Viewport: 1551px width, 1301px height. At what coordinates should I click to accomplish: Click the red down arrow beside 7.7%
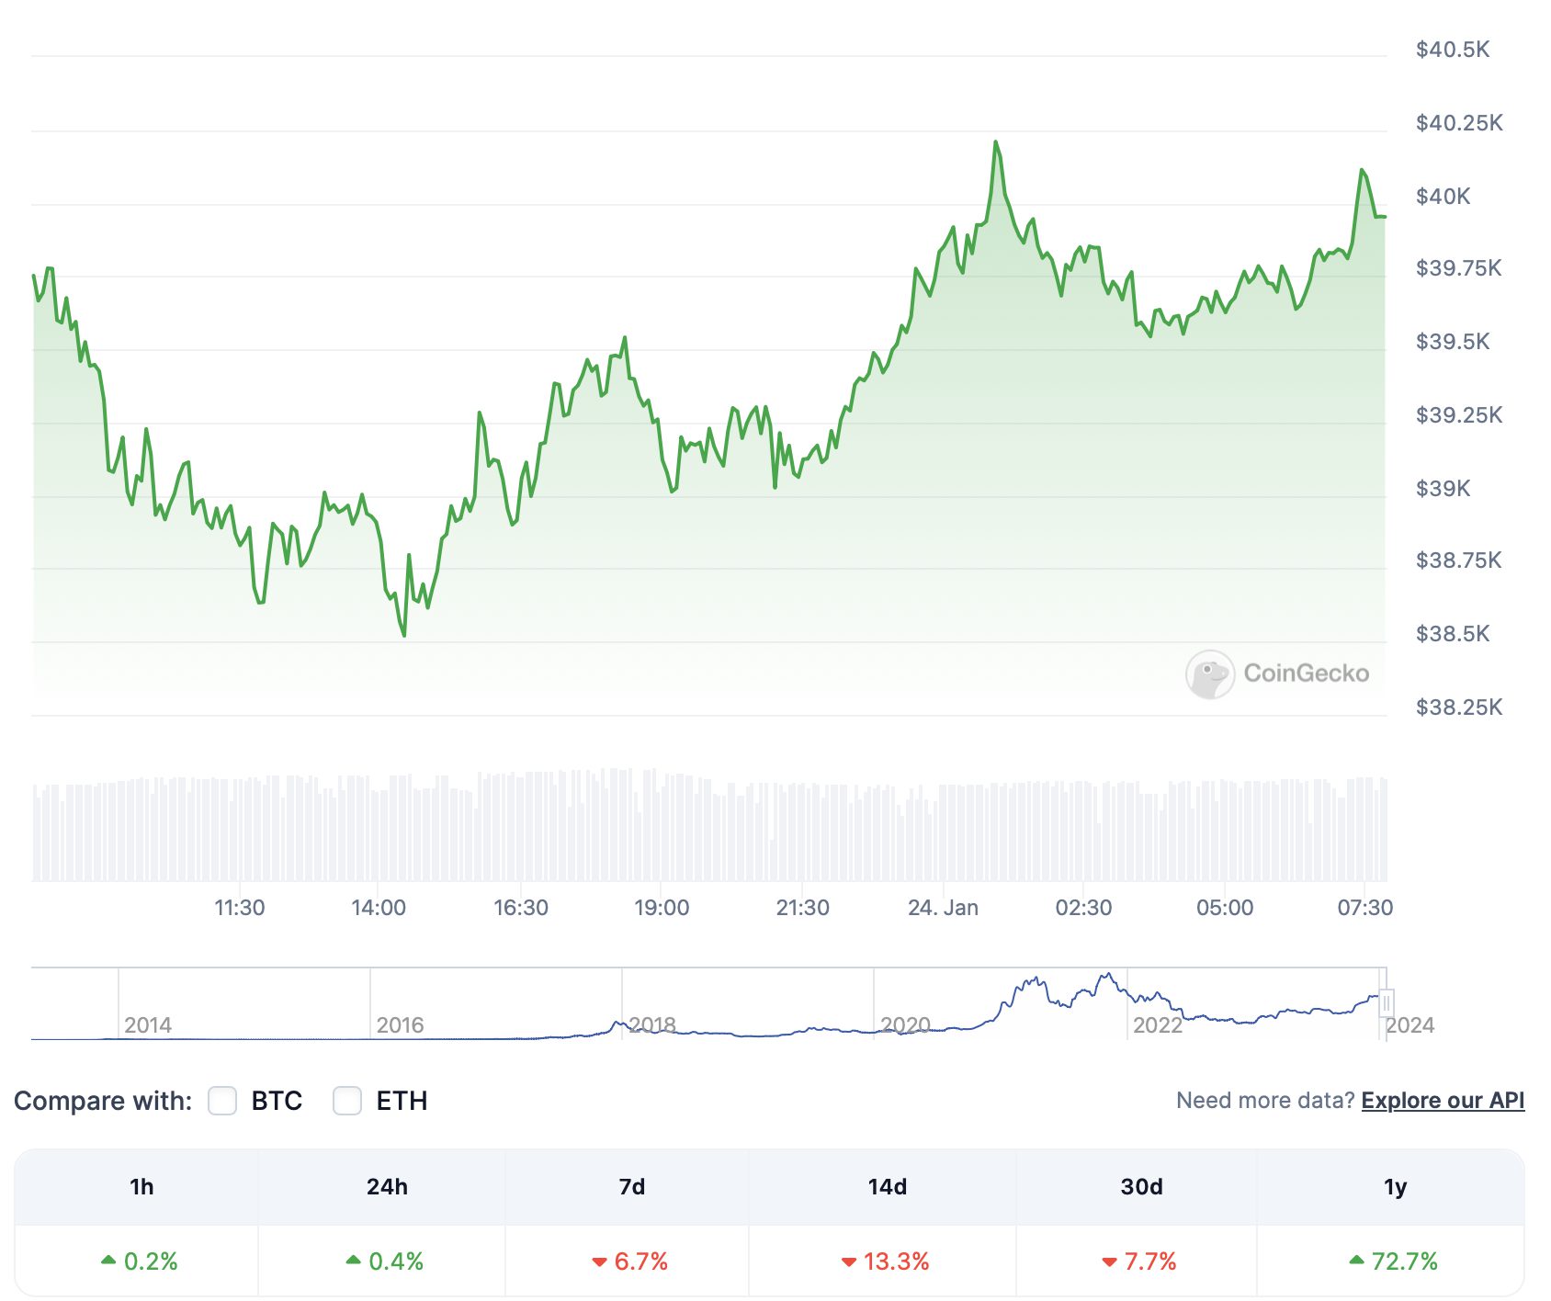tap(1109, 1261)
